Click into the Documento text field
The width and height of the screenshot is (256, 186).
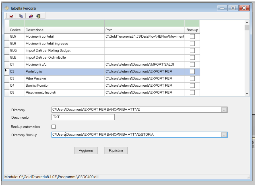click(x=83, y=117)
